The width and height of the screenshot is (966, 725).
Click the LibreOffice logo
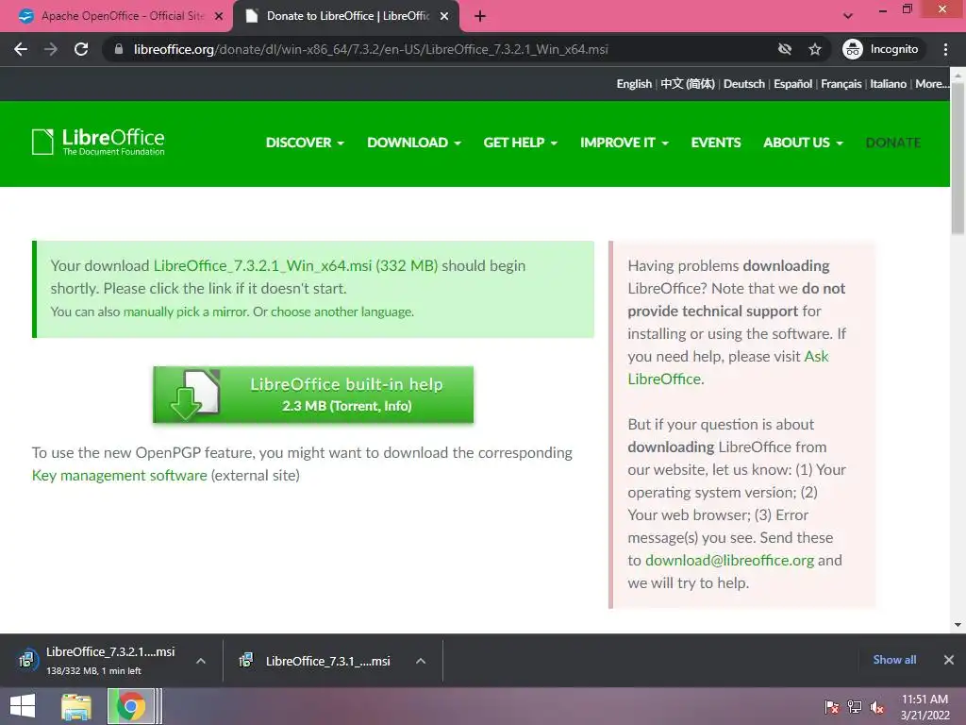coord(98,142)
